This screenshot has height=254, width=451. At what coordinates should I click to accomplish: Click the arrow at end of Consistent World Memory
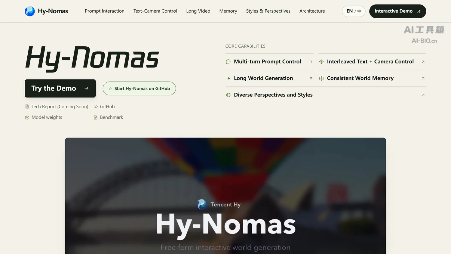tap(423, 78)
